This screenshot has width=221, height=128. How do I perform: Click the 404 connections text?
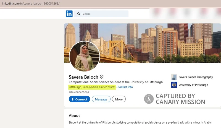click(x=79, y=92)
